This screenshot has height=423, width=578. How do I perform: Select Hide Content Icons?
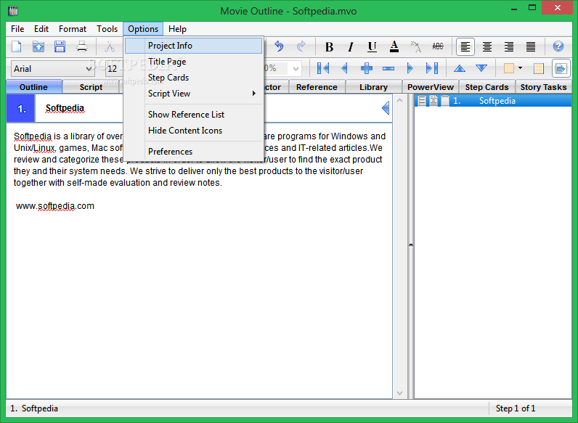click(x=194, y=131)
